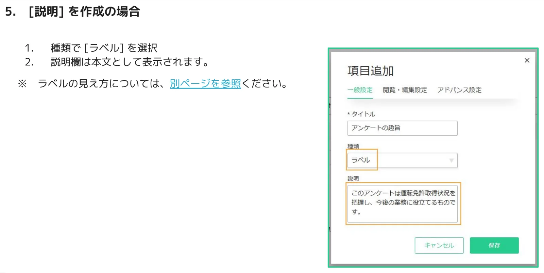This screenshot has height=273, width=544.
Task: Close the 項目追加 dialog with the X
Action: [x=527, y=60]
